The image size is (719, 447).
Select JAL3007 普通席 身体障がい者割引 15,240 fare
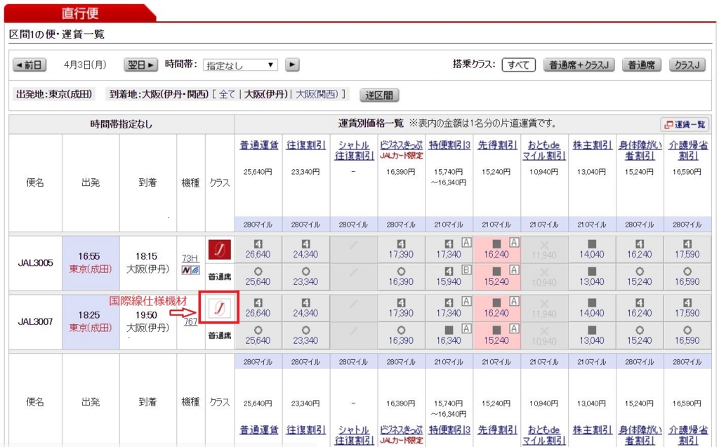click(x=640, y=335)
